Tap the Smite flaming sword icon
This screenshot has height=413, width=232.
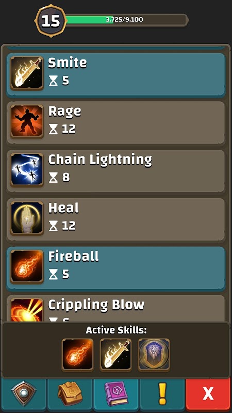(x=27, y=73)
